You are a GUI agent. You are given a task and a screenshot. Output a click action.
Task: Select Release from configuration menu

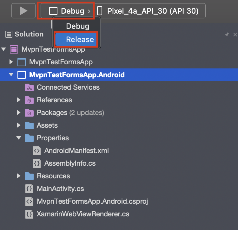click(80, 40)
